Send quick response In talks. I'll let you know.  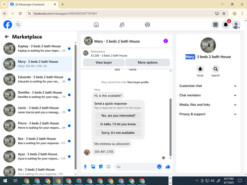coord(118,124)
